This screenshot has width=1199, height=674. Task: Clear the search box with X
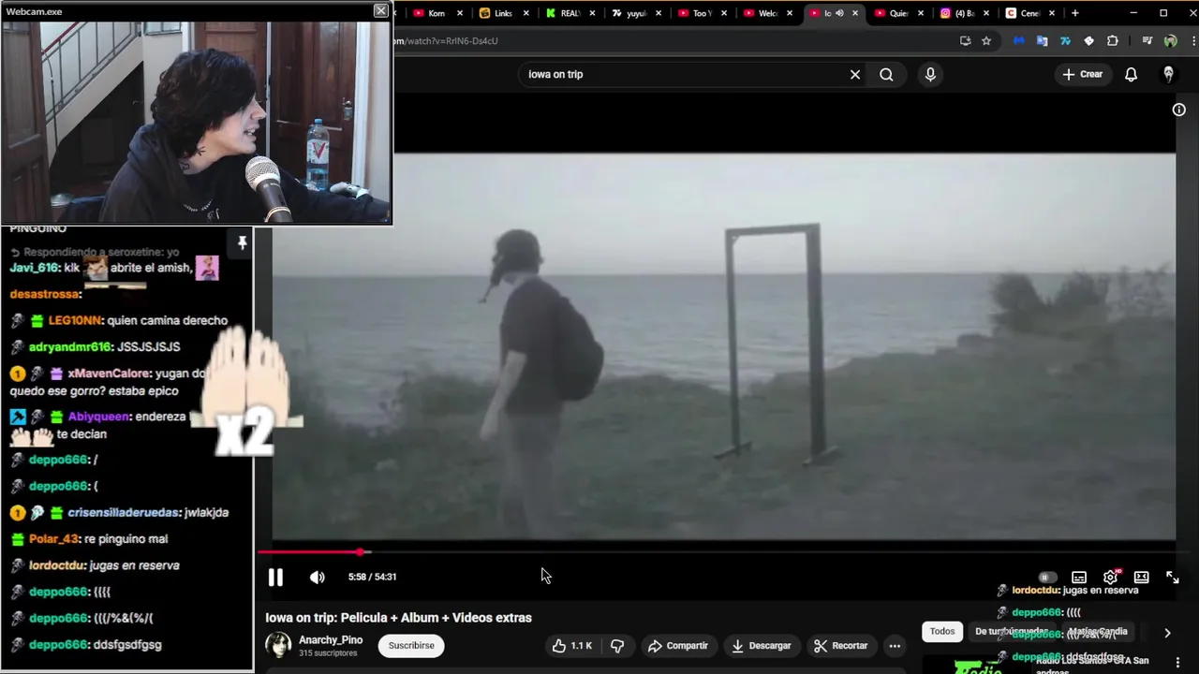click(855, 75)
